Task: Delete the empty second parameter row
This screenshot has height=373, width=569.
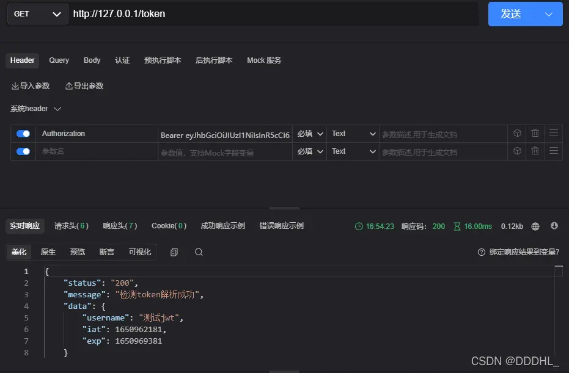Action: pyautogui.click(x=534, y=151)
